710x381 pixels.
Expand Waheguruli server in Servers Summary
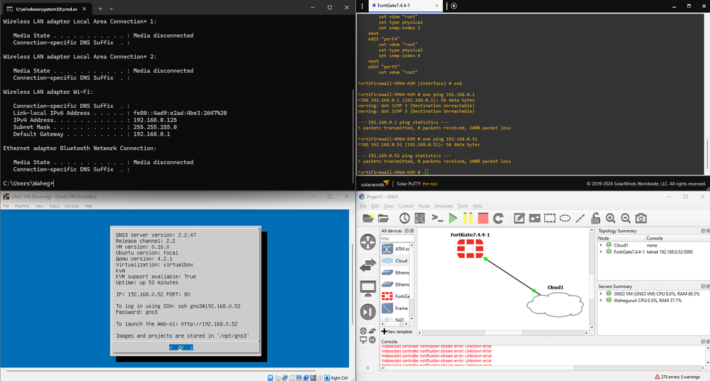point(601,301)
